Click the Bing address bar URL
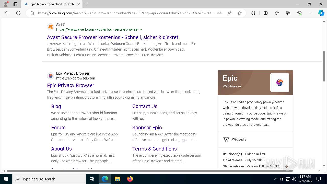327x184 pixels. [x=125, y=13]
